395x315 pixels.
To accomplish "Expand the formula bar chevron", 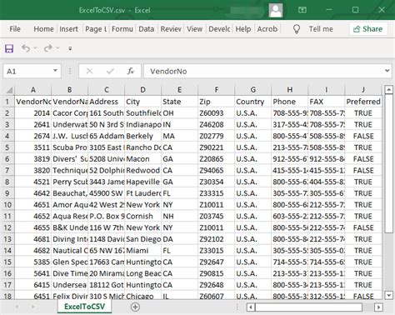I will (387, 71).
